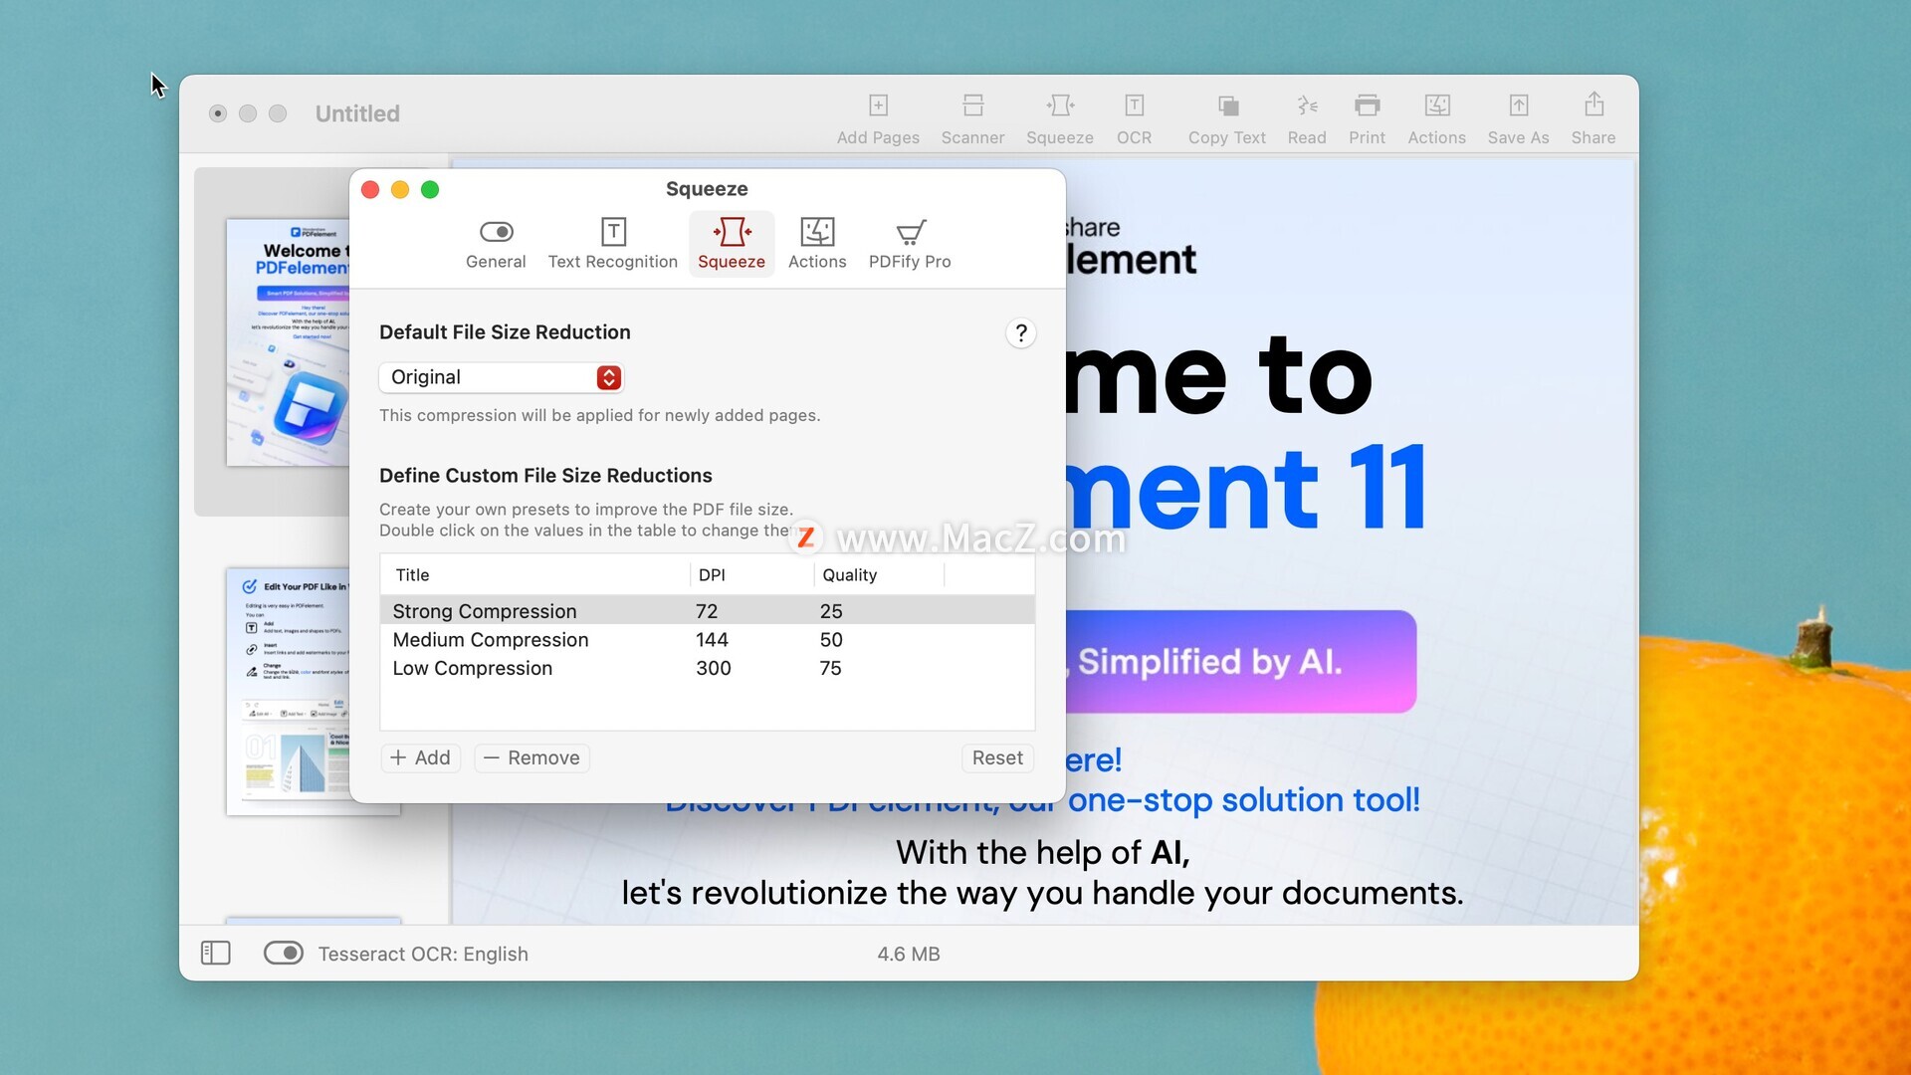Click the Add Pages toolbar icon
Screen dimensions: 1911x1075
click(878, 117)
